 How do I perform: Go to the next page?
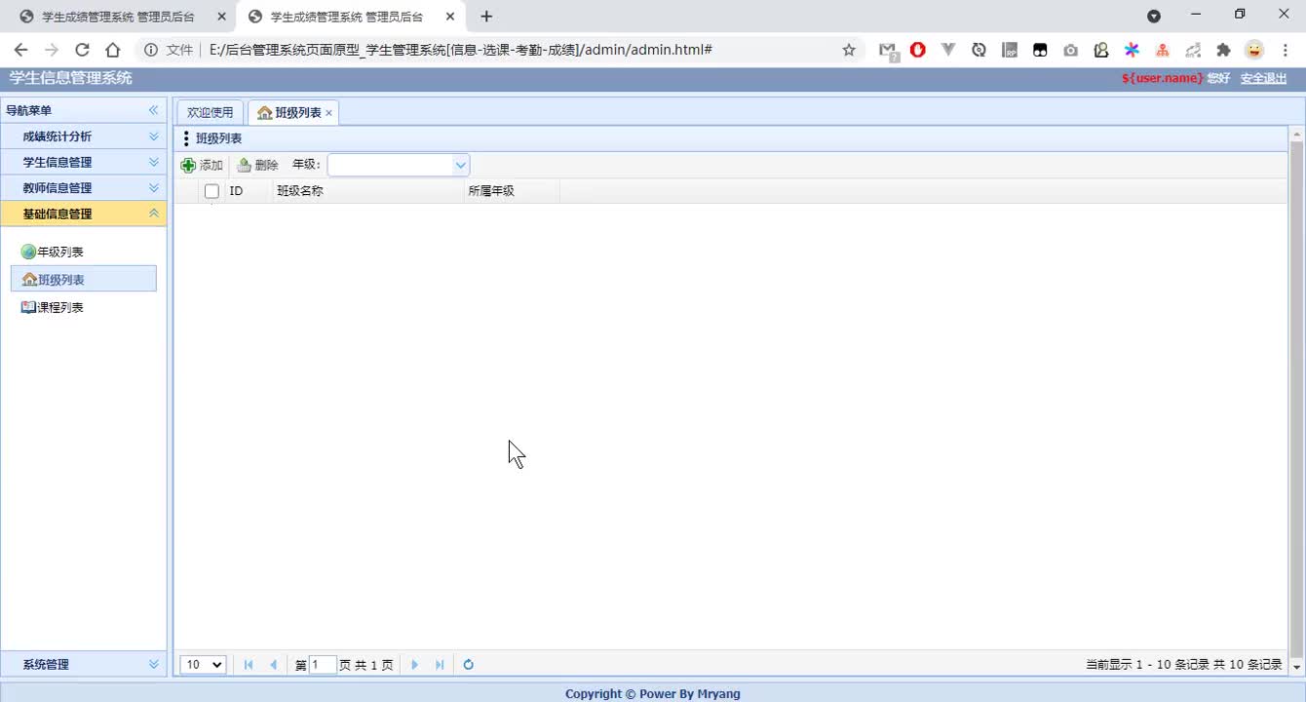pyautogui.click(x=414, y=665)
